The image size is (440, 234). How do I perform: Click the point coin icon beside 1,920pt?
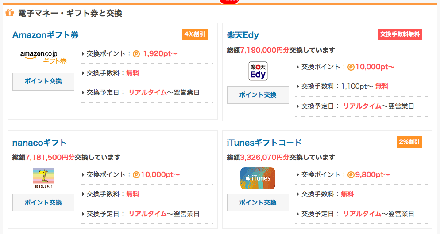tap(136, 54)
